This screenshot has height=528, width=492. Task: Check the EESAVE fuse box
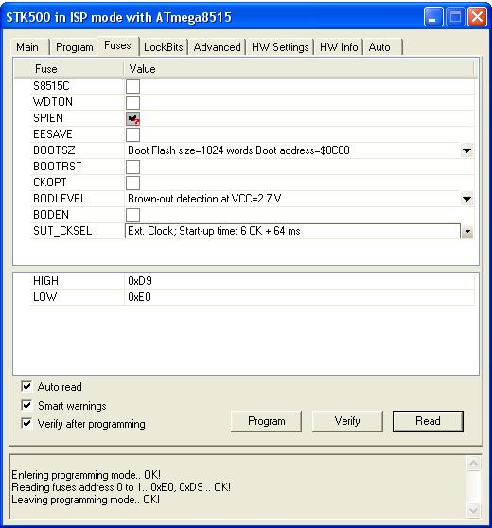click(133, 134)
